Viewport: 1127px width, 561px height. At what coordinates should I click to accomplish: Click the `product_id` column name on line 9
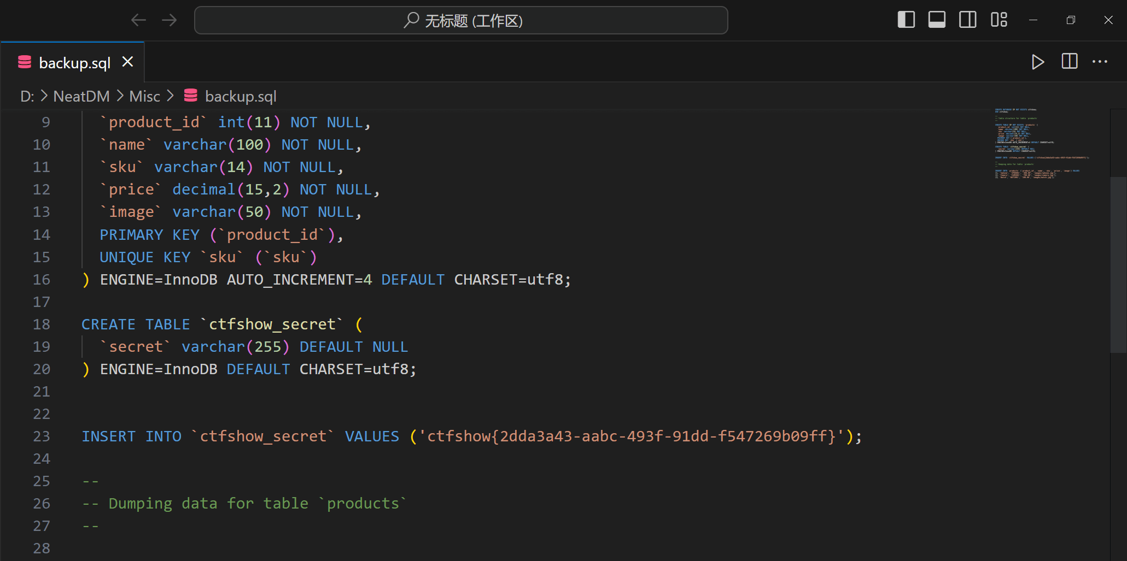click(x=154, y=122)
